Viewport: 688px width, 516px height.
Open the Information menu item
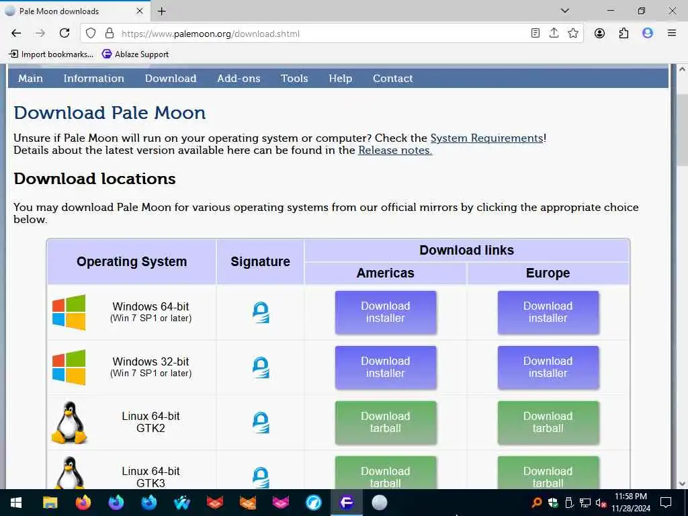(x=93, y=79)
